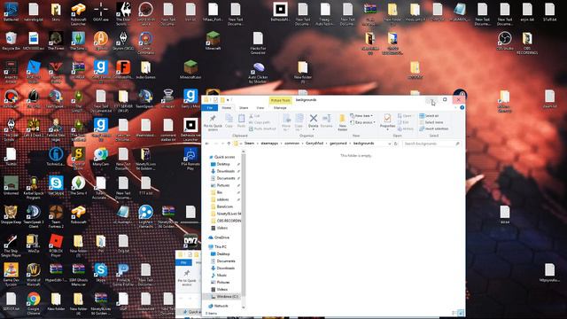Select the ROBLOX Player desktop icon
This screenshot has width=567, height=319.
tap(56, 245)
